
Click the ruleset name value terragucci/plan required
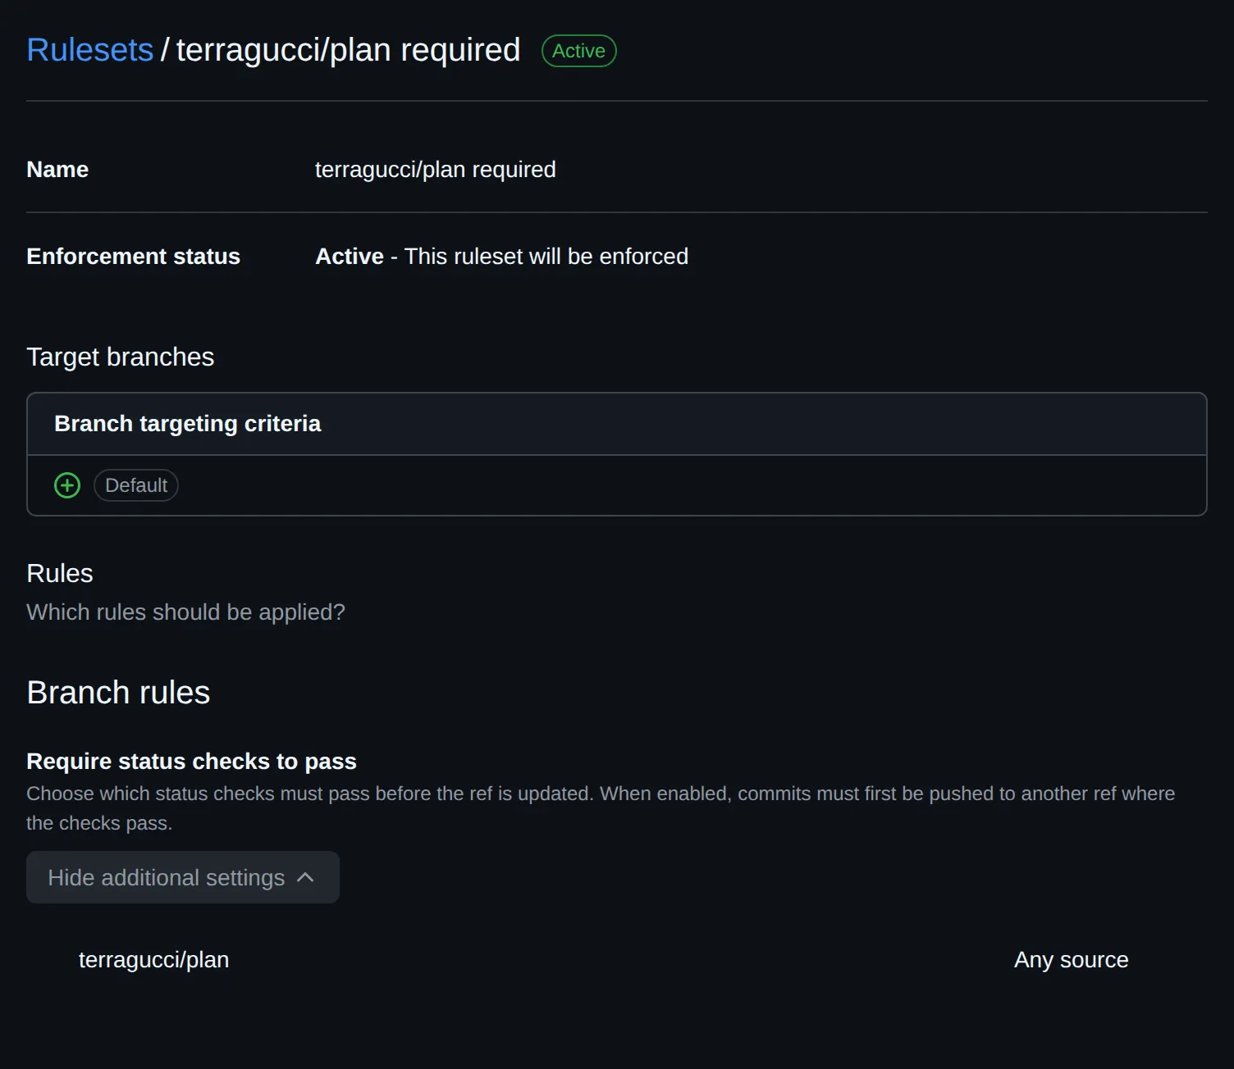pyautogui.click(x=436, y=170)
